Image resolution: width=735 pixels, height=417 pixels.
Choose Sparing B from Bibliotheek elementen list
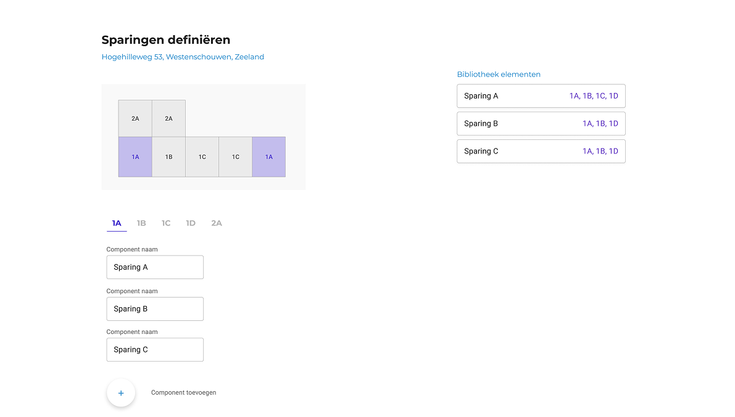tap(541, 124)
